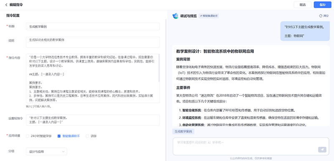Uncheck the 智能备课助手 checkbox
Screen dimensions: 334x161
(59, 136)
